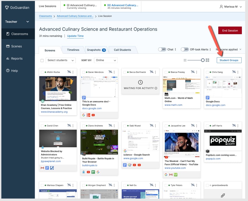Click the lock tab icon on Diane Andrews' card
This screenshot has height=201, width=248.
click(x=84, y=172)
